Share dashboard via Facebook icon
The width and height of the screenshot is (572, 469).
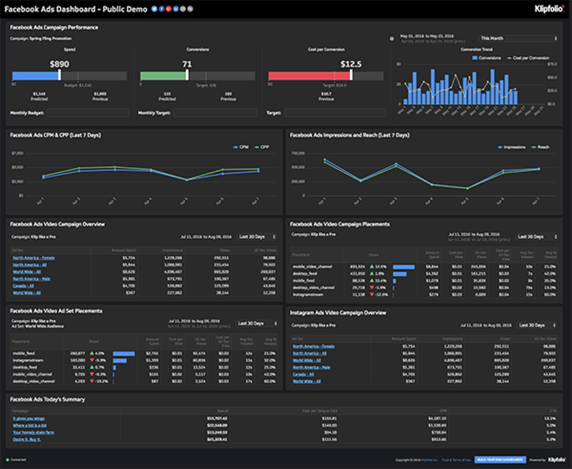162,9
